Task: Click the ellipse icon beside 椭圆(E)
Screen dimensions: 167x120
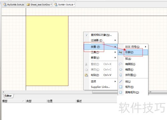Action: coord(121,70)
